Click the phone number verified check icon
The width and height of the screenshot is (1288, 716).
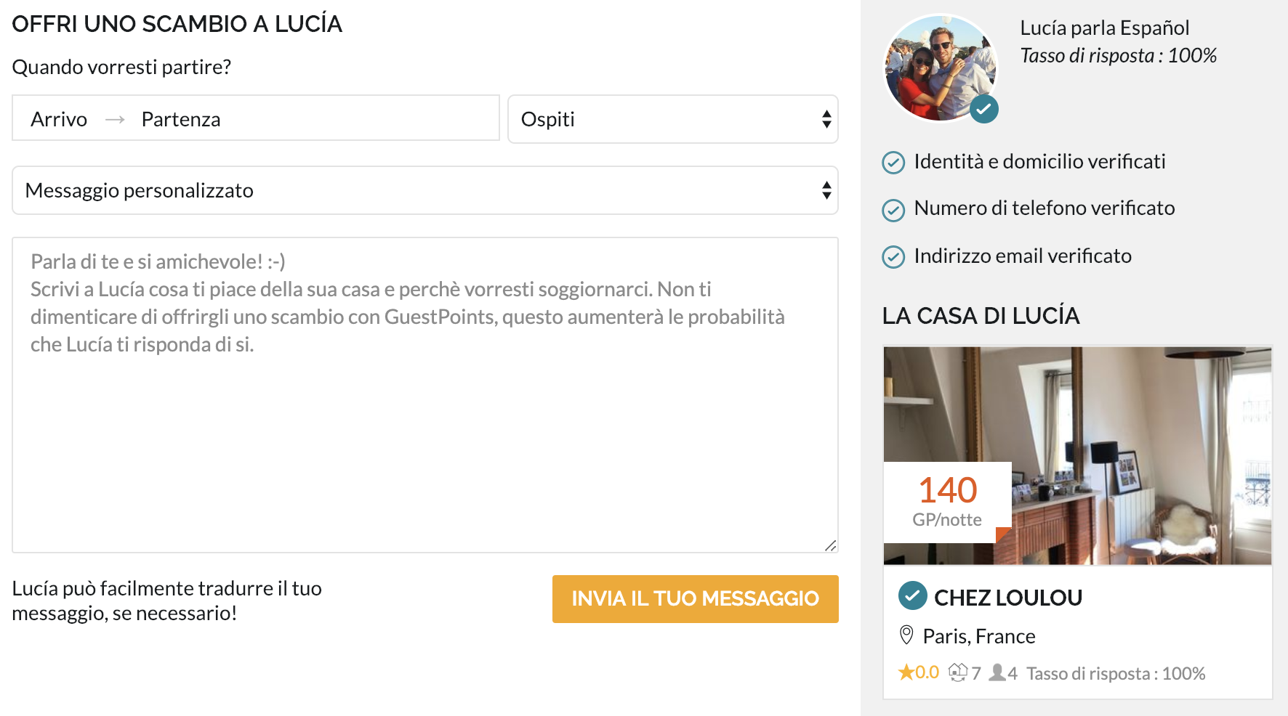(893, 210)
